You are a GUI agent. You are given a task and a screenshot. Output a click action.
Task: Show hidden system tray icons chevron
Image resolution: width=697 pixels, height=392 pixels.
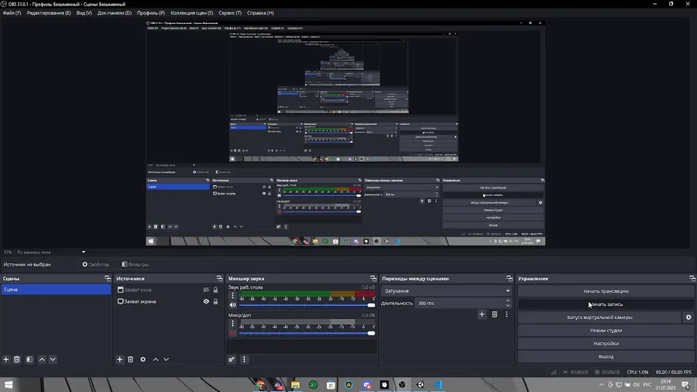point(601,385)
